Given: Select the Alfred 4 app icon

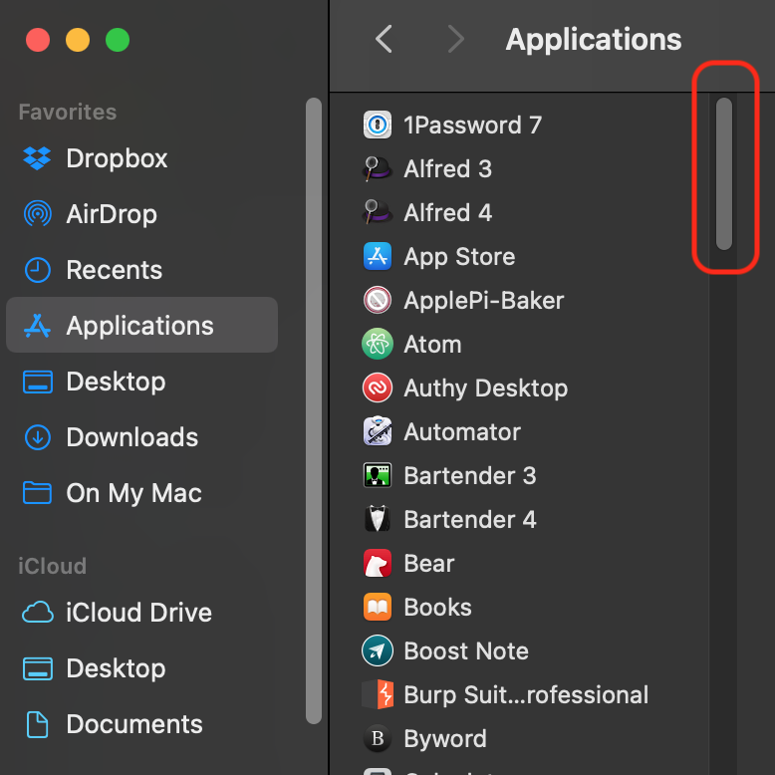Looking at the screenshot, I should [378, 213].
